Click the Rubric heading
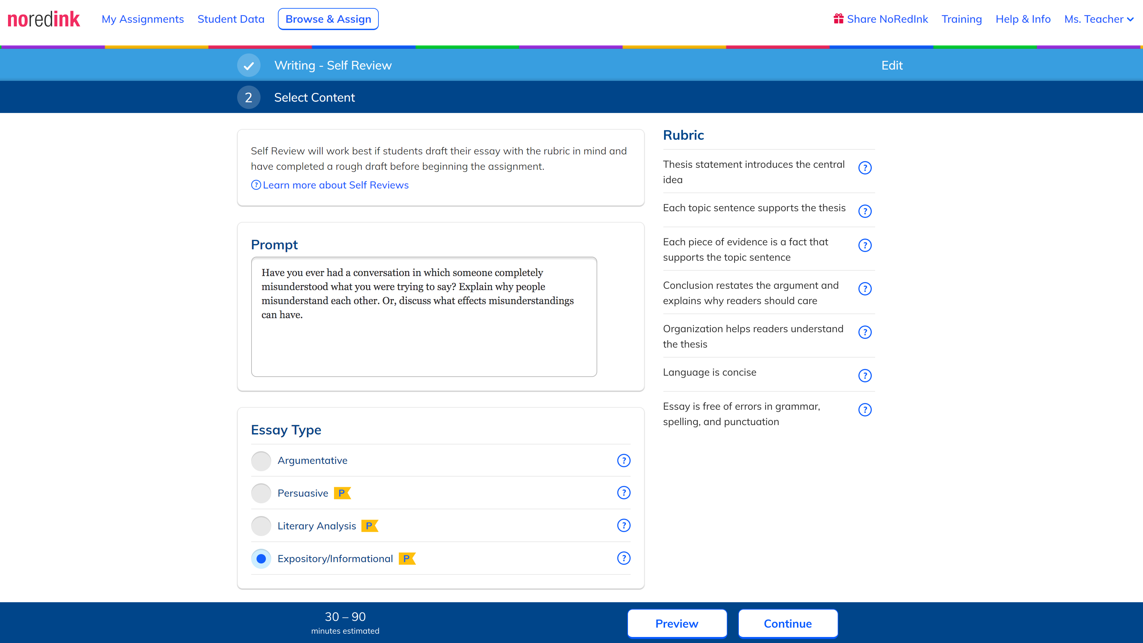Viewport: 1143px width, 643px height. tap(683, 135)
